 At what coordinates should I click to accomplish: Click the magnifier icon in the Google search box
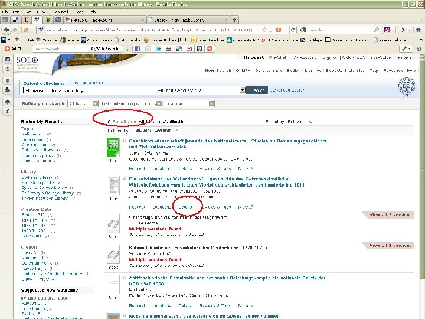pyautogui.click(x=376, y=30)
